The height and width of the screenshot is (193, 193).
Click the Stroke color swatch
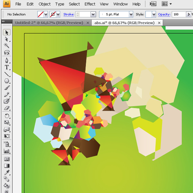tap(53, 14)
